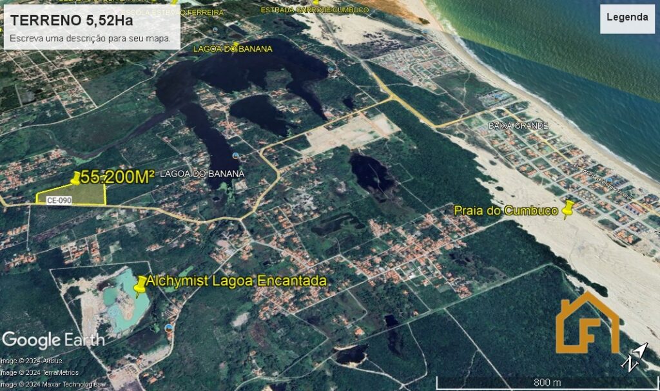Select the yellow Lagoa do Banana pushpin

pyautogui.click(x=236, y=46)
